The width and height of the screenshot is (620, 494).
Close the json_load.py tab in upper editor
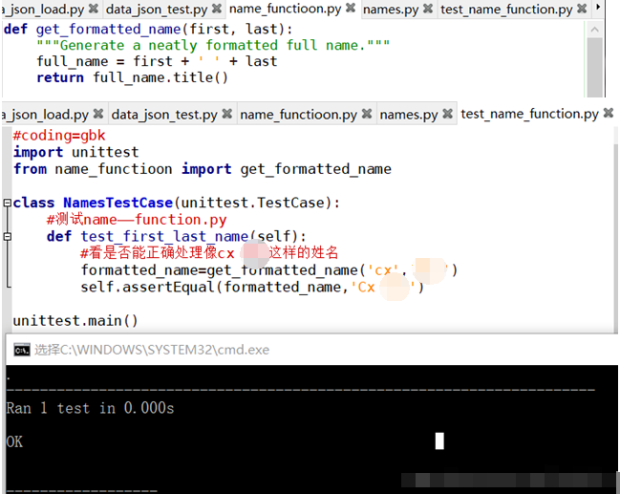pos(94,9)
